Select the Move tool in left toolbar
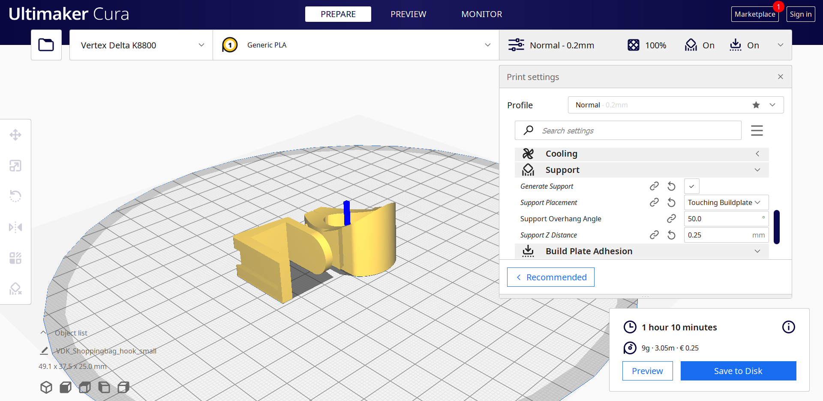The image size is (823, 401). (15, 135)
